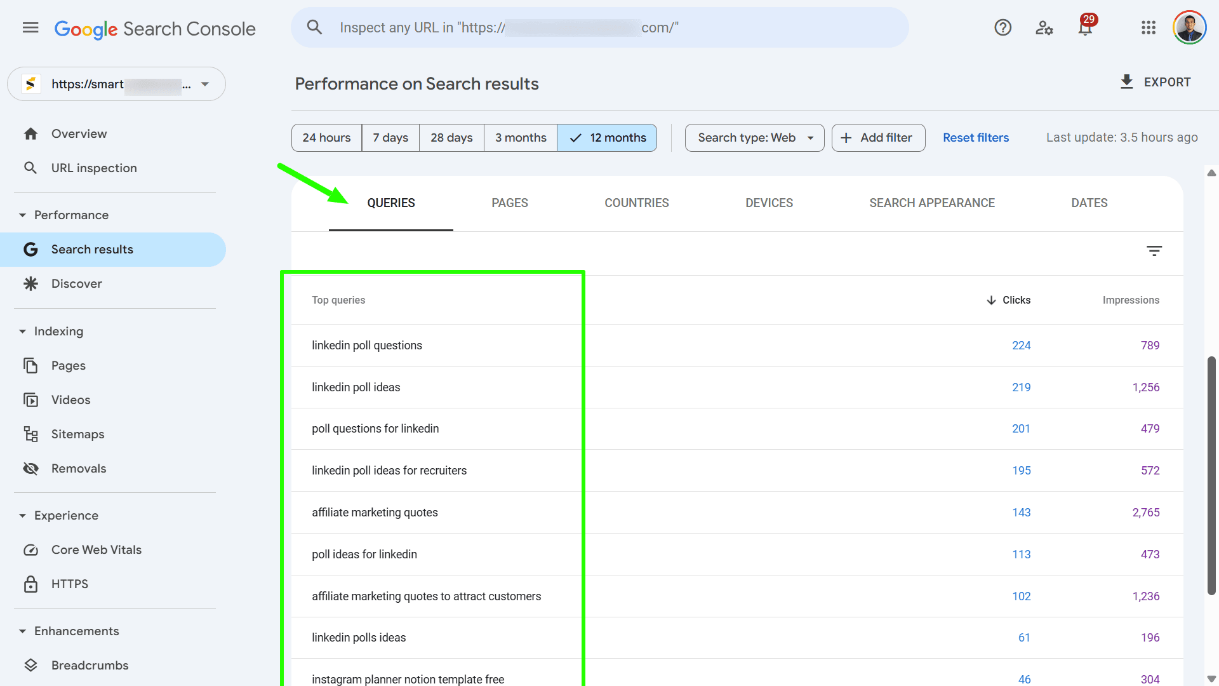Viewport: 1219px width, 686px height.
Task: Click the Sitemaps tree icon
Action: pos(30,434)
